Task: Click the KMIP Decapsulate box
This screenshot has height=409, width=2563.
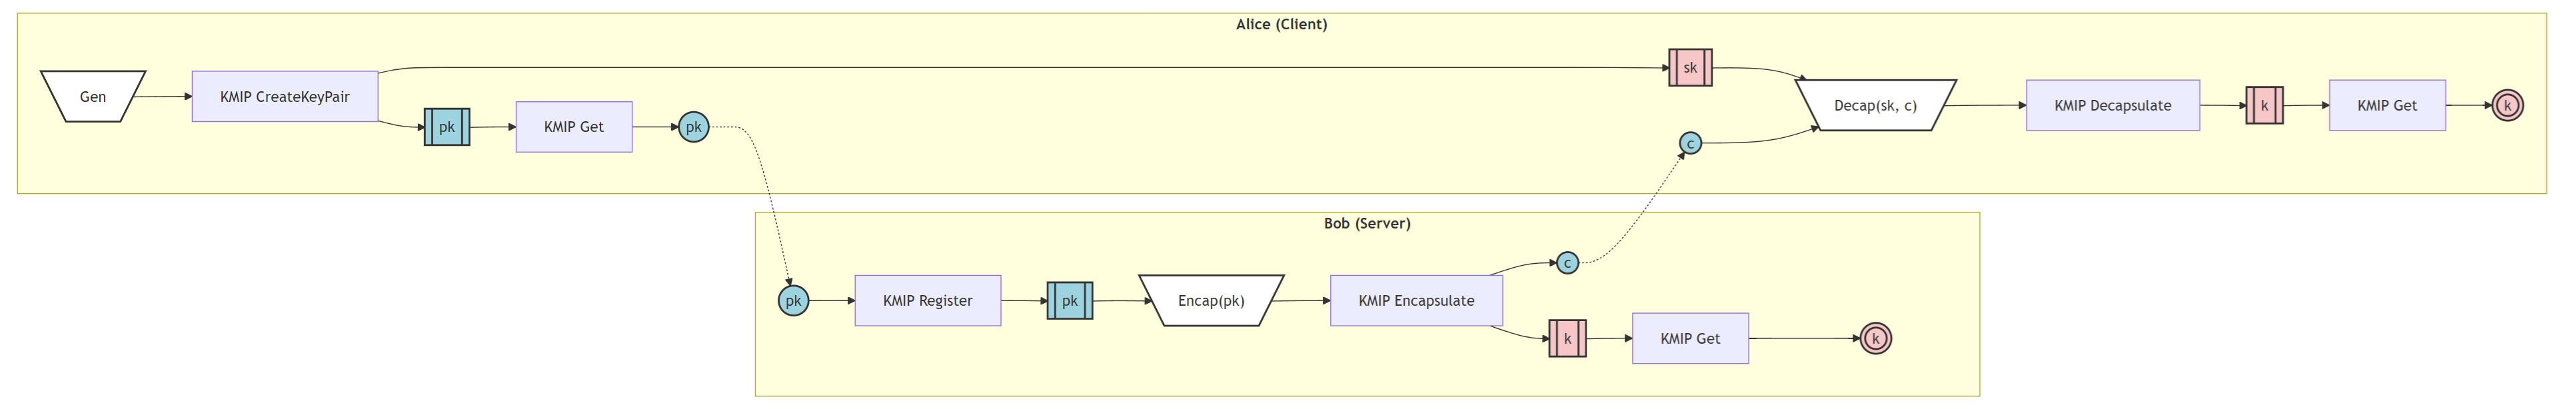Action: tap(2113, 105)
